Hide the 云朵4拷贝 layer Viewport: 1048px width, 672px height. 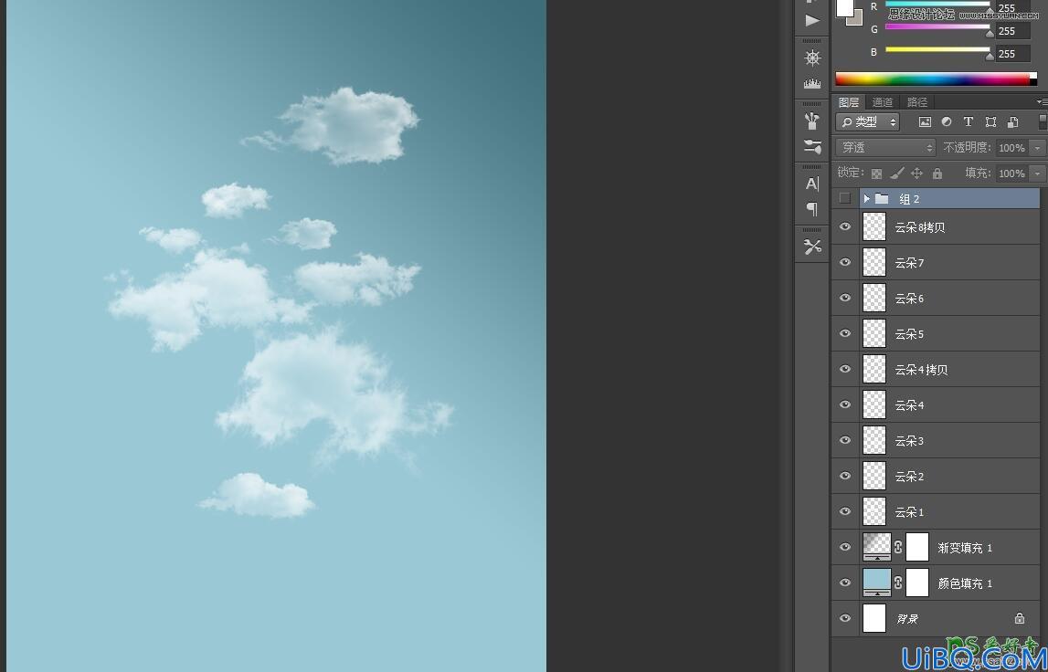845,369
